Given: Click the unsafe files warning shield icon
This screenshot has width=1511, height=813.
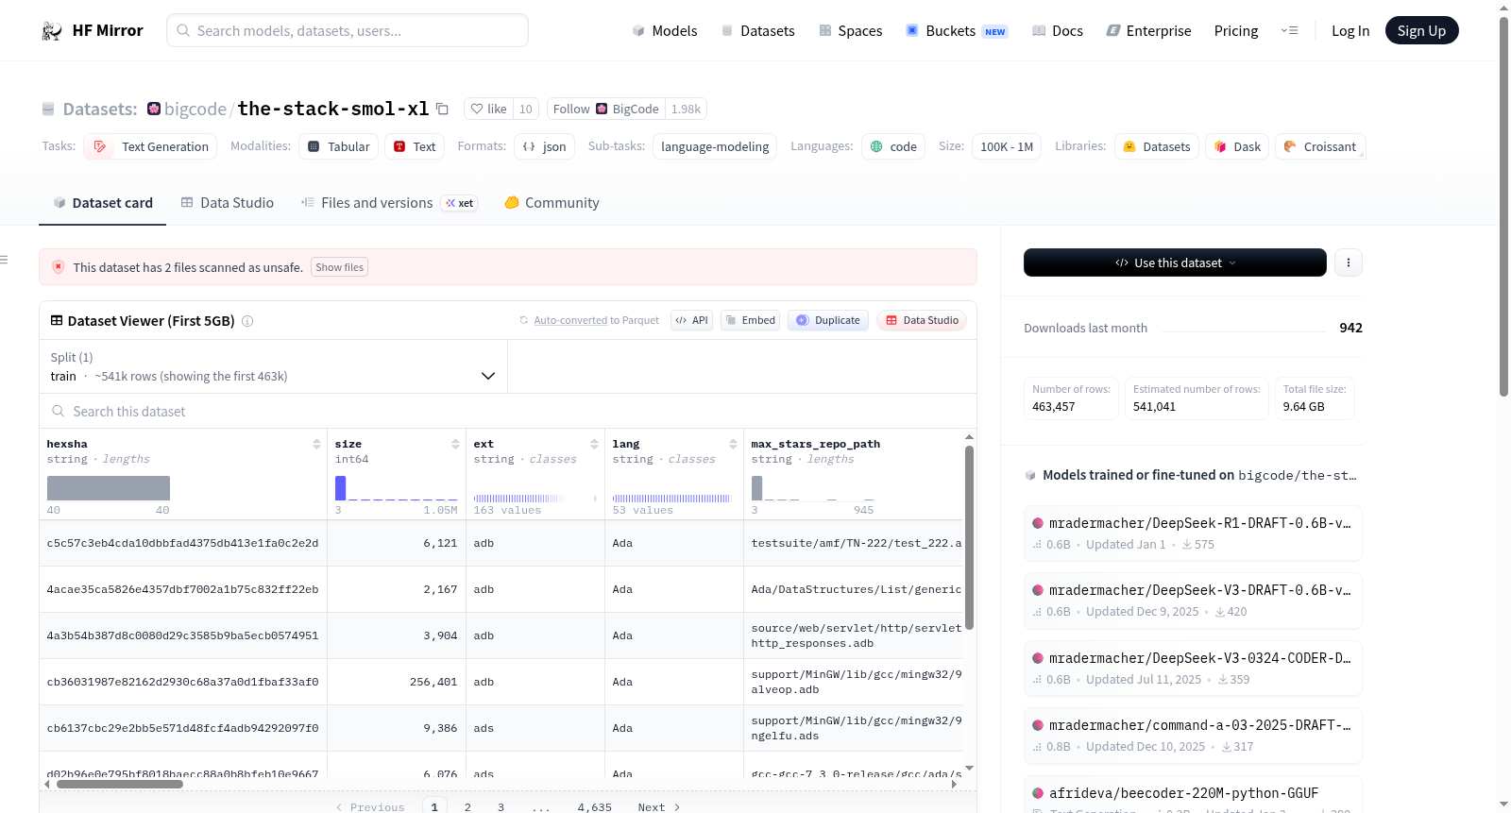Looking at the screenshot, I should pos(59,267).
